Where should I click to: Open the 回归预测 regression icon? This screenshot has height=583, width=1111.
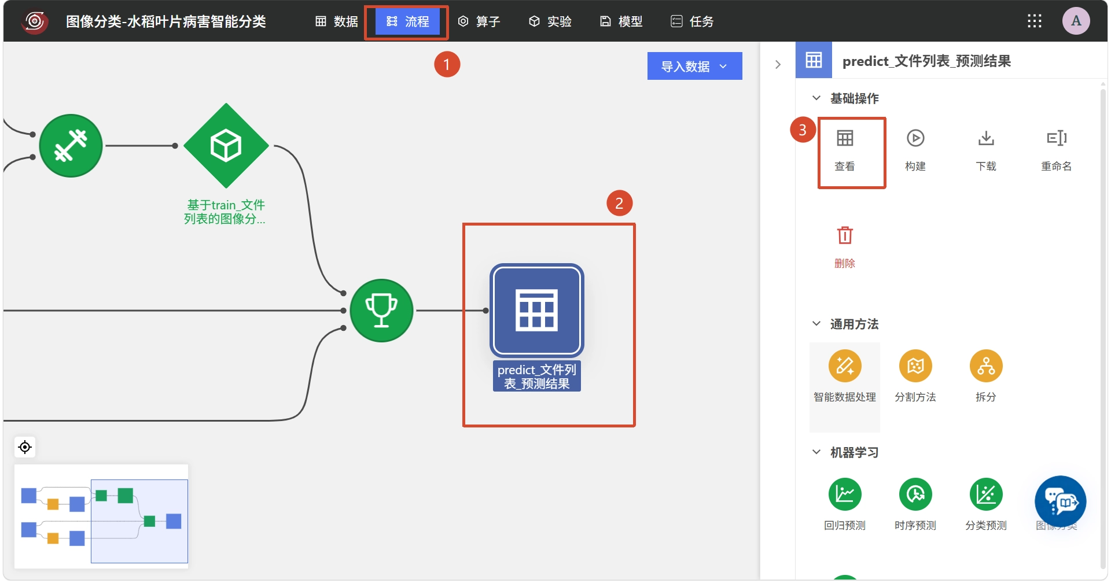[x=845, y=494]
